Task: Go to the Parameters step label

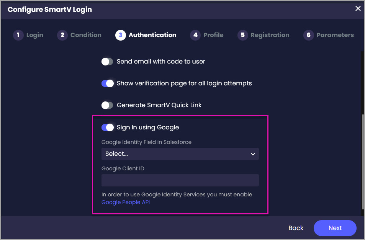Action: (x=335, y=35)
